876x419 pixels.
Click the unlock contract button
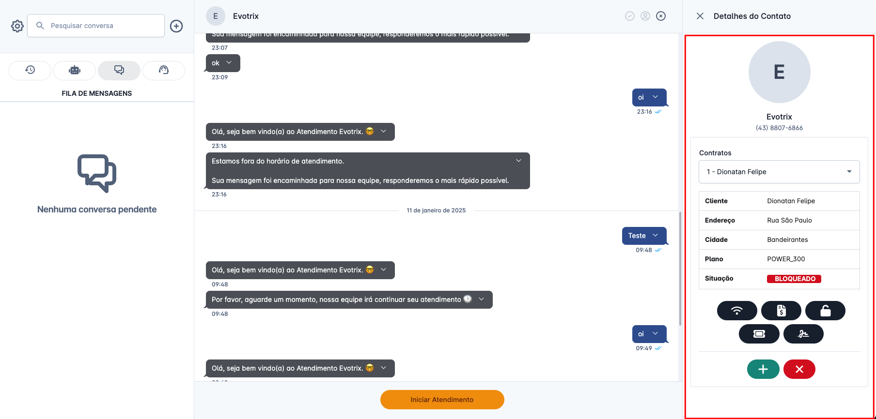[x=825, y=311]
